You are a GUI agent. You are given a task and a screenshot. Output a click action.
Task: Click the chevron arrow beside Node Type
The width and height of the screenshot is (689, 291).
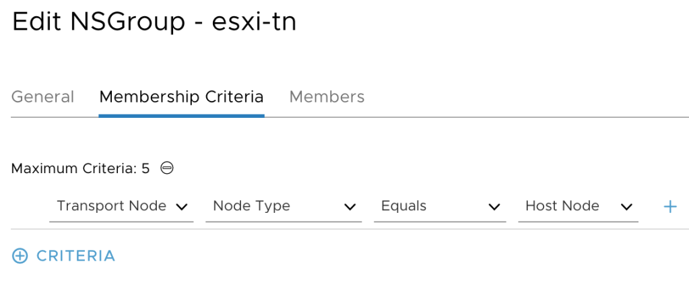pos(350,207)
